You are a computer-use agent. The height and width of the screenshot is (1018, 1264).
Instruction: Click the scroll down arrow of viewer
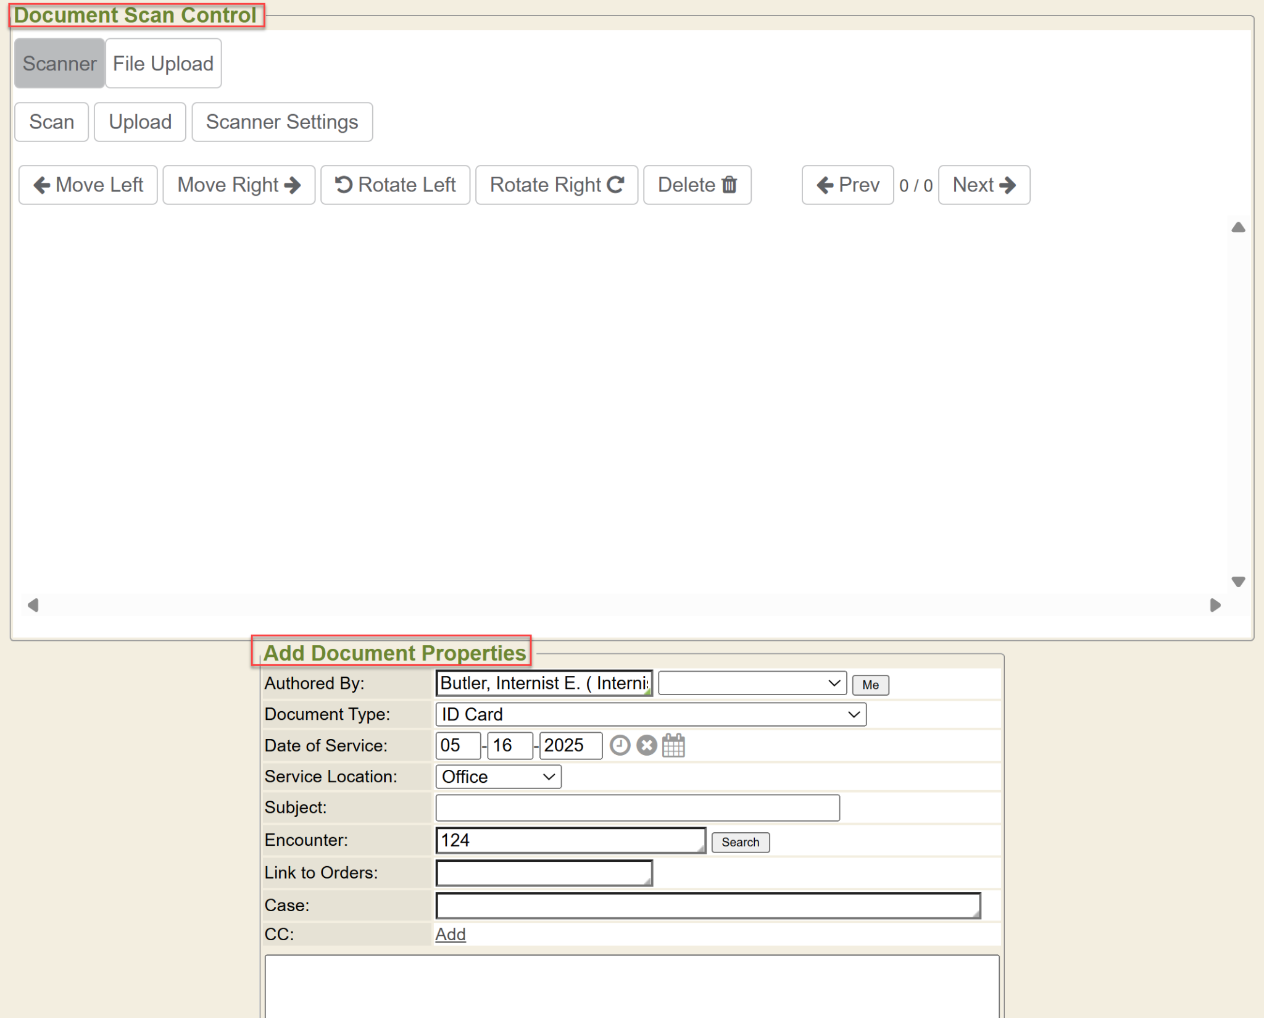pos(1237,582)
